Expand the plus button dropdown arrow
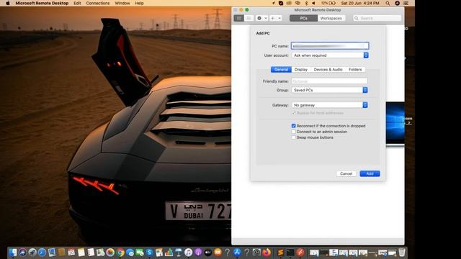 tap(279, 18)
